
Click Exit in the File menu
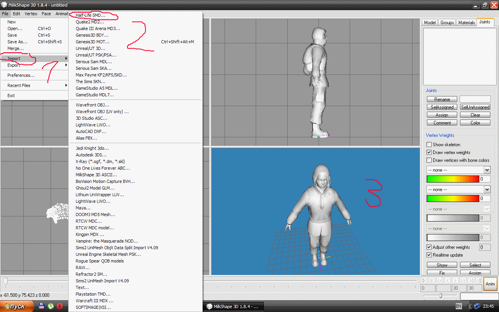tap(35, 96)
